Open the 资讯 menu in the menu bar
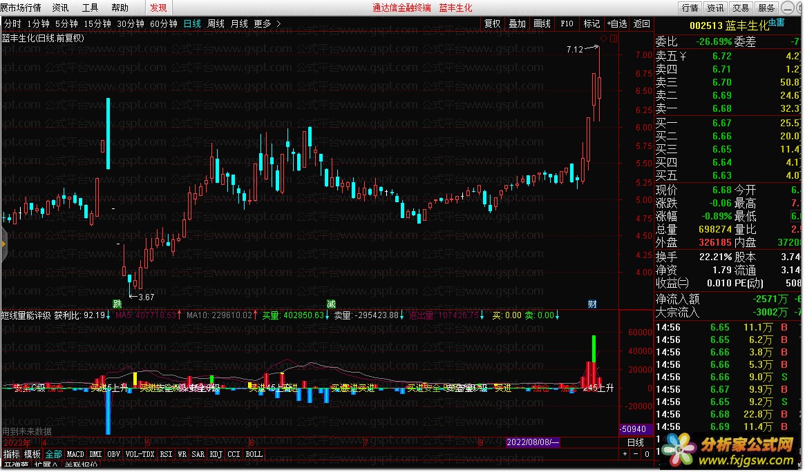This screenshot has width=805, height=472. [x=60, y=8]
